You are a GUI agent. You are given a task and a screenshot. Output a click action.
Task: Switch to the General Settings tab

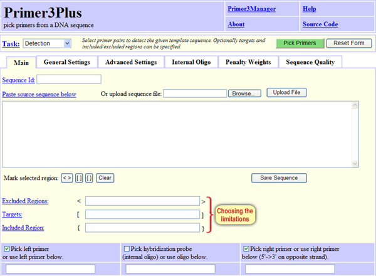(67, 62)
